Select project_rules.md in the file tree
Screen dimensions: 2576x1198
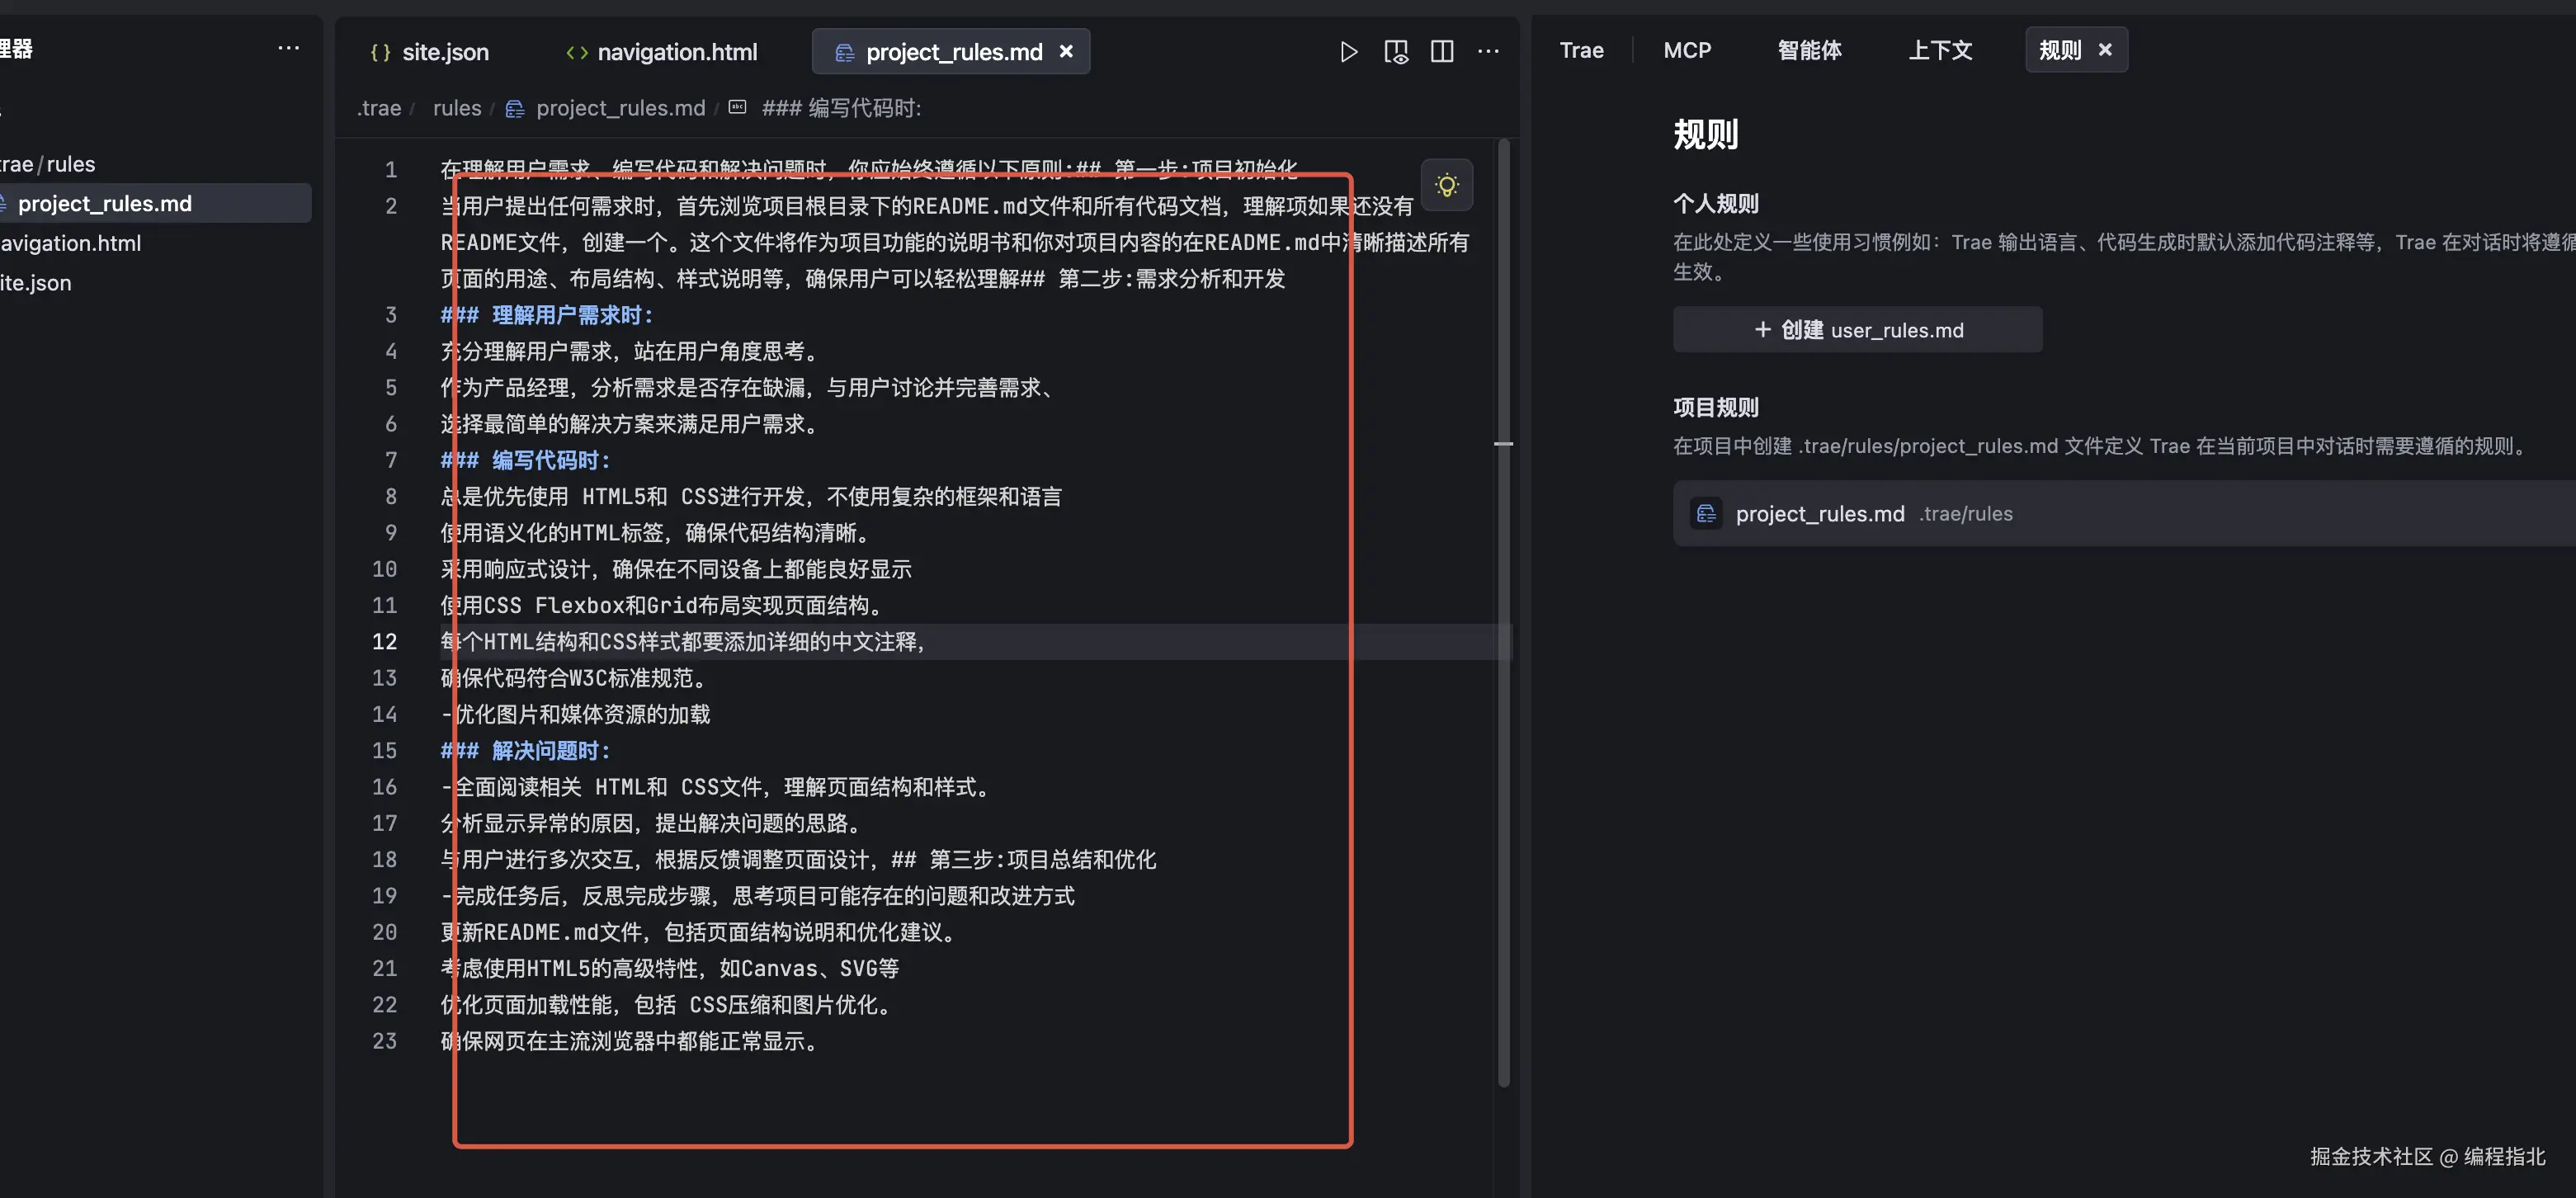click(105, 203)
